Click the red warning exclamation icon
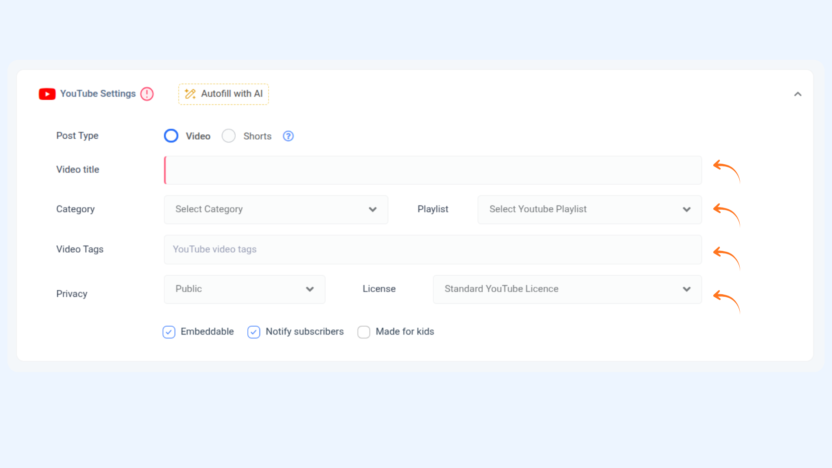This screenshot has height=468, width=832. [x=147, y=94]
